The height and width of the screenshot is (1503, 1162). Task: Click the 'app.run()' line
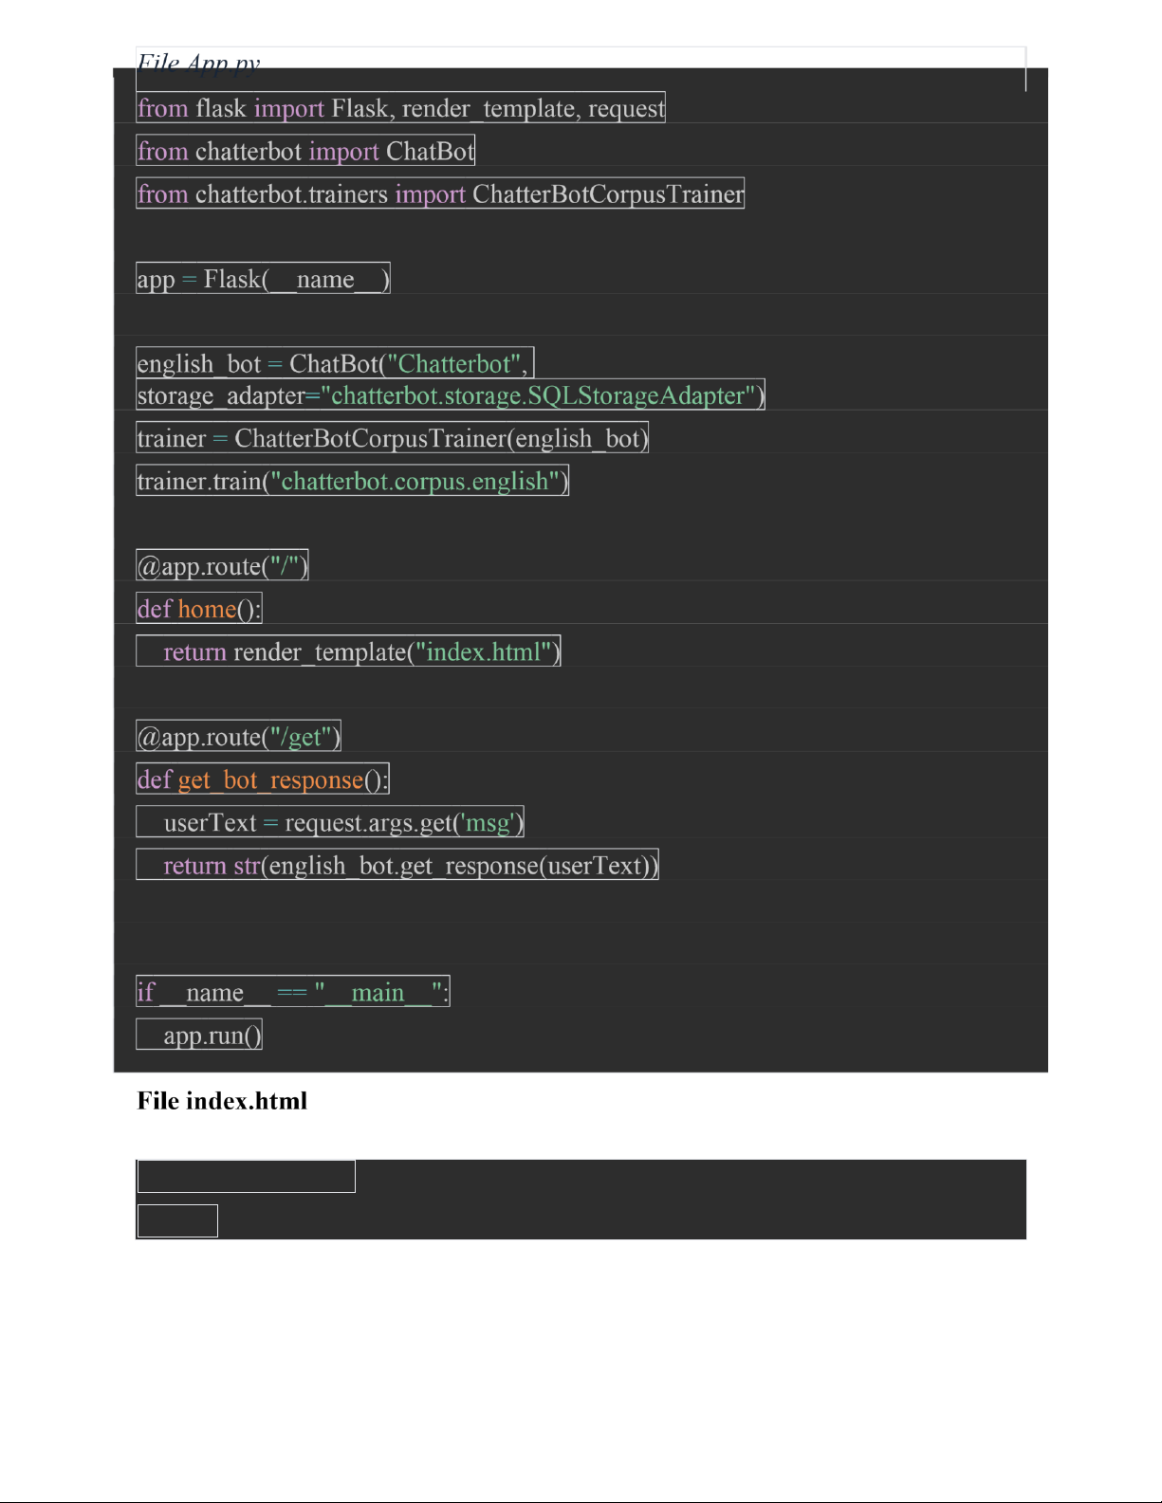click(199, 1035)
